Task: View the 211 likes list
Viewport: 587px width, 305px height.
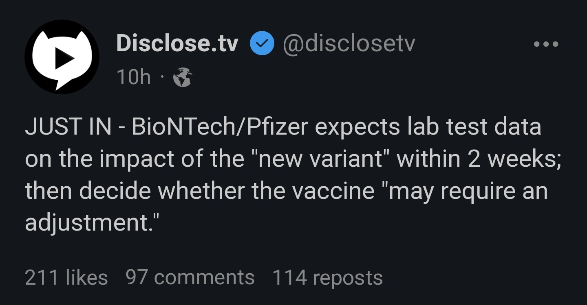Action: point(66,278)
